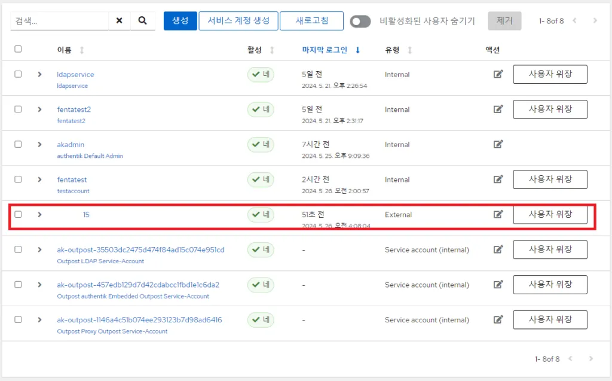Expand the fentatest2 row chevron
Image resolution: width=612 pixels, height=381 pixels.
(39, 109)
